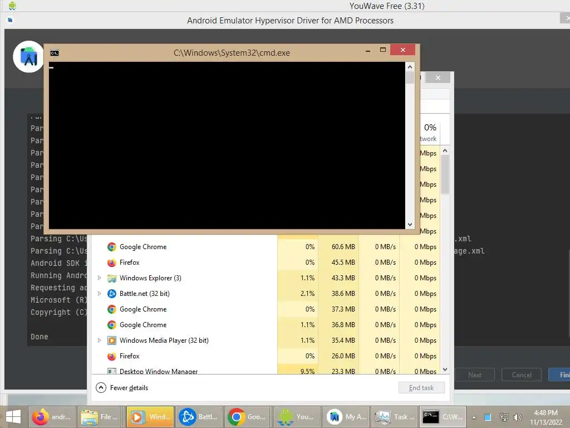Switch to YouWave taskbar item
Screen dimensions: 570x428
tap(297, 417)
